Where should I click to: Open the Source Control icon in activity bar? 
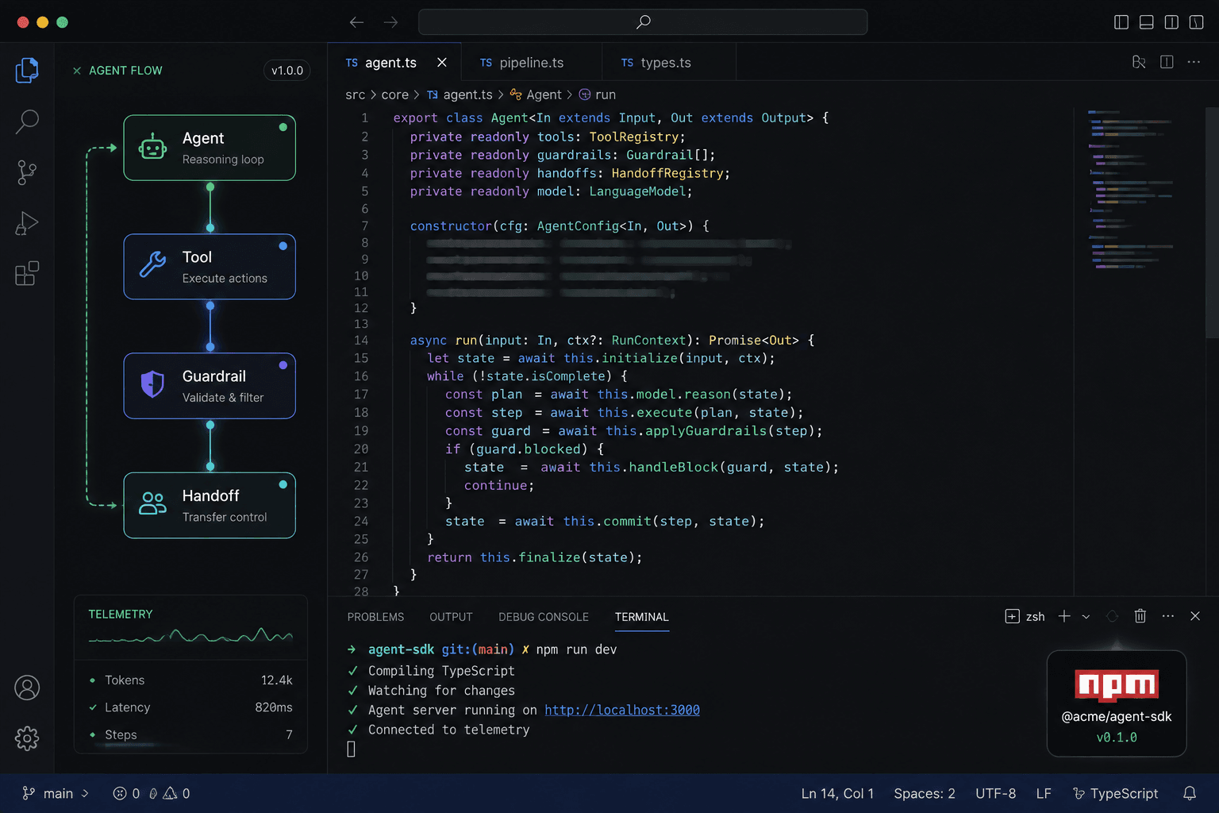click(x=27, y=172)
